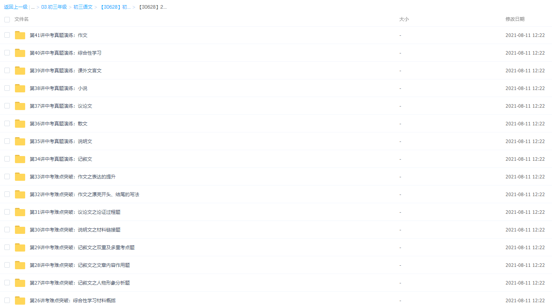Screen dimensions: 552x305
Task: Navigate to 03.初三年级 breadcrumb
Action: point(54,7)
